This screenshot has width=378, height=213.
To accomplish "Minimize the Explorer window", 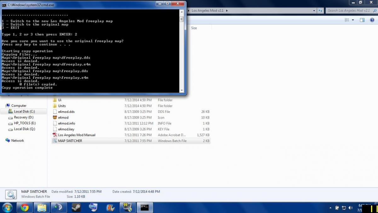I will 353,3.
